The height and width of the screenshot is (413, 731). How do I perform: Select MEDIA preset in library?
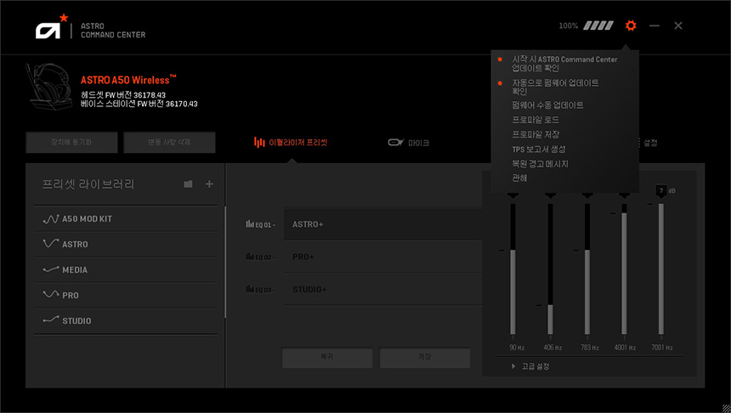coord(126,270)
